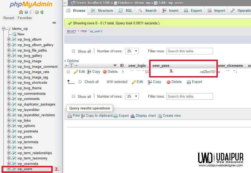The image size is (251, 173).
Task: Open the wp_term_taxonomy table
Action: pos(32,158)
